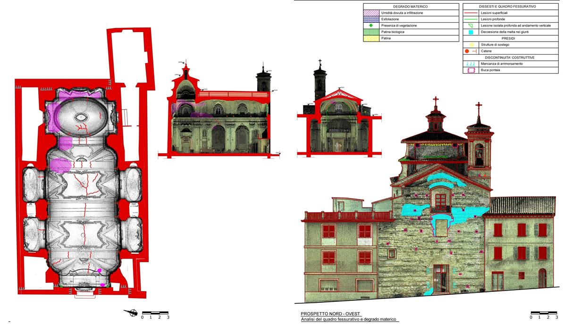This screenshot has width=572, height=324.
Task: Click the green triangle isolated lesion symbol
Action: (x=470, y=25)
